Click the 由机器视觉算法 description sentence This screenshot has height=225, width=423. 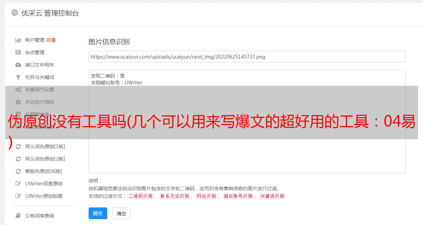coord(184,188)
